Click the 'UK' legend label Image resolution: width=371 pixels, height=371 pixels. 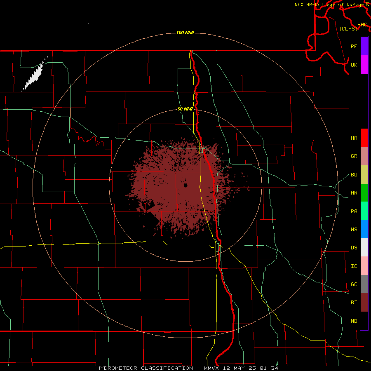(x=354, y=65)
